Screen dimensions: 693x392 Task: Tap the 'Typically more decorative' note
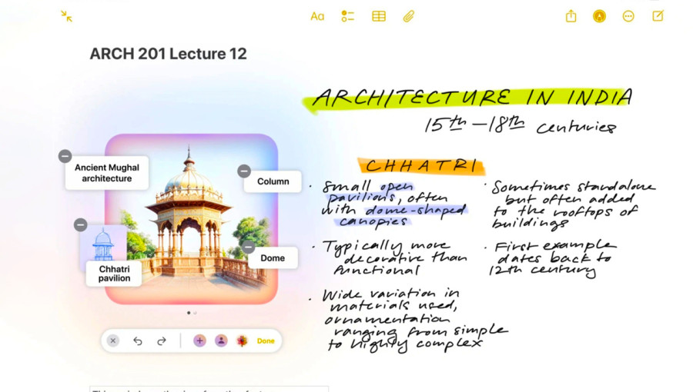390,257
